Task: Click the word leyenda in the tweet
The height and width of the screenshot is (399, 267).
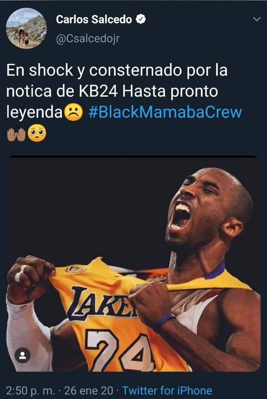Action: (x=35, y=113)
